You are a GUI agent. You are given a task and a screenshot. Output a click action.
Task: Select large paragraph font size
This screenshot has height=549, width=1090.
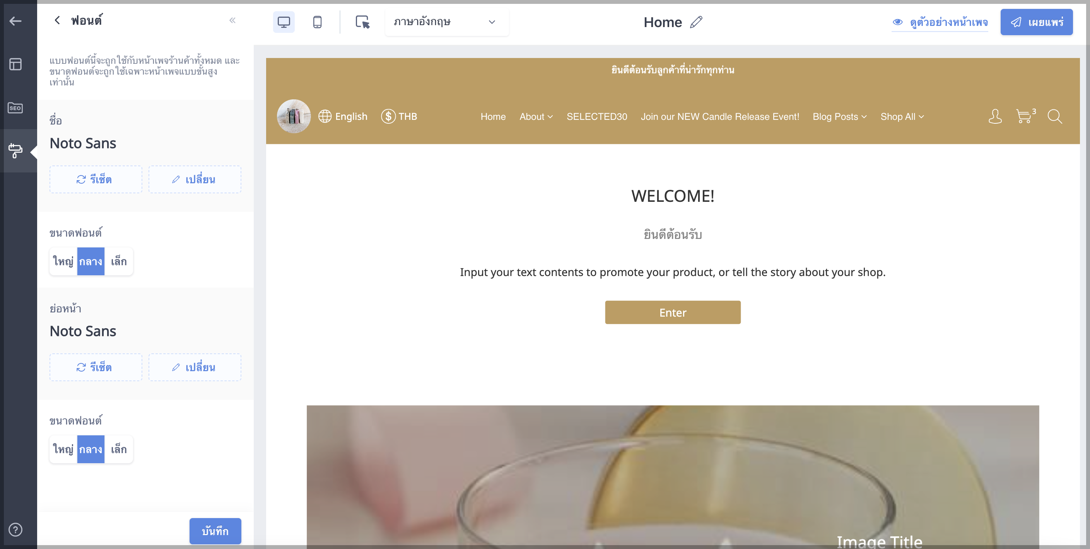point(63,449)
